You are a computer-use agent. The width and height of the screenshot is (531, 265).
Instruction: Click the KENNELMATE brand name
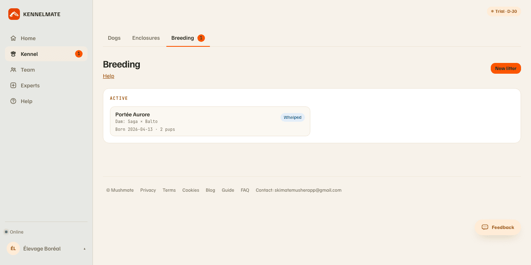click(42, 14)
